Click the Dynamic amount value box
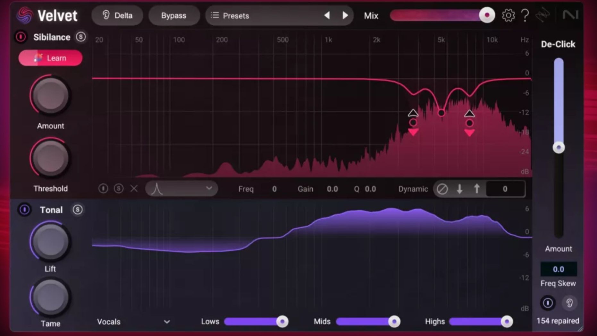This screenshot has width=597, height=336. 505,189
